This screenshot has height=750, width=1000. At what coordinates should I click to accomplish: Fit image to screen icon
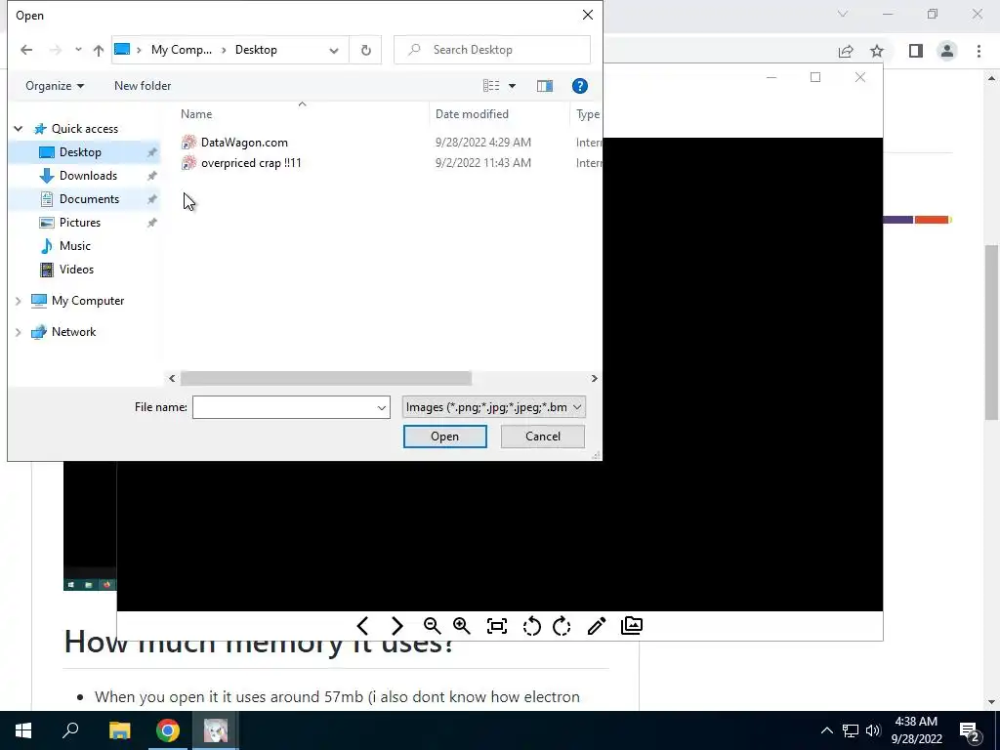(497, 626)
